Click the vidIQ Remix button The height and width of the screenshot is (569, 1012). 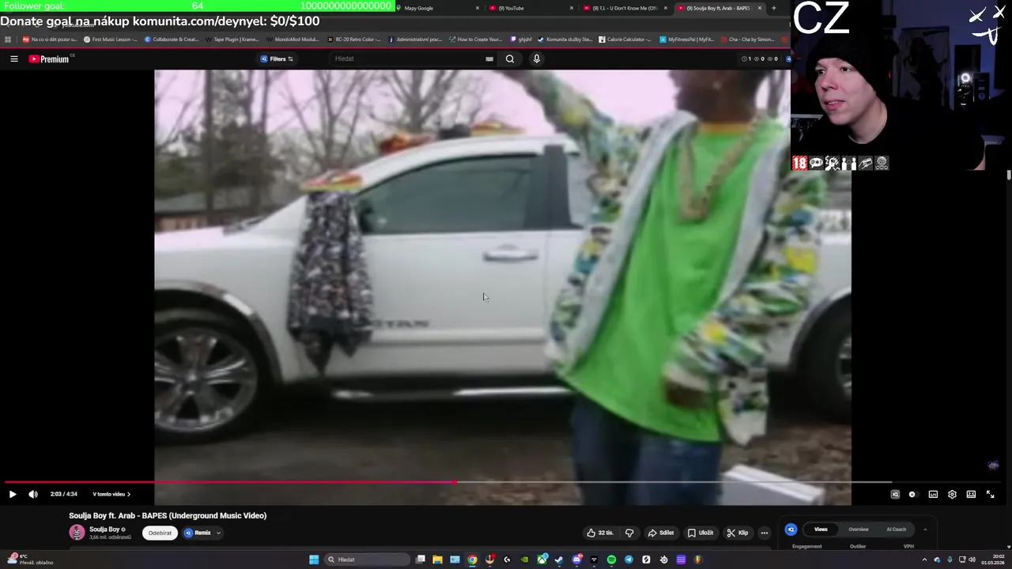[x=198, y=533]
